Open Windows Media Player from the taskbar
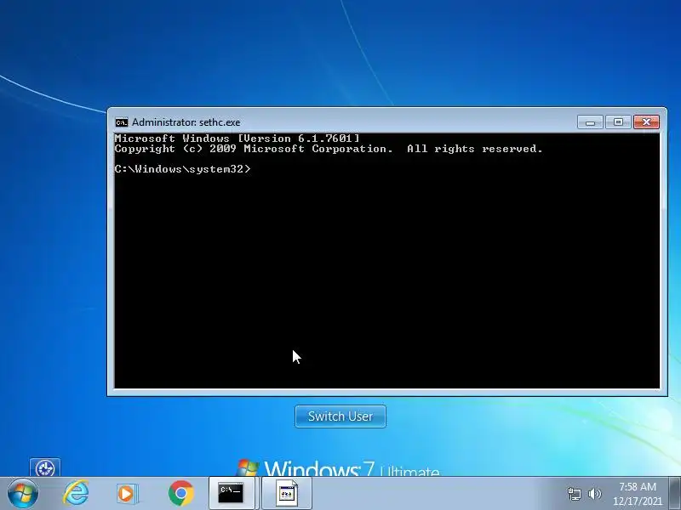Image resolution: width=681 pixels, height=510 pixels. (x=127, y=494)
